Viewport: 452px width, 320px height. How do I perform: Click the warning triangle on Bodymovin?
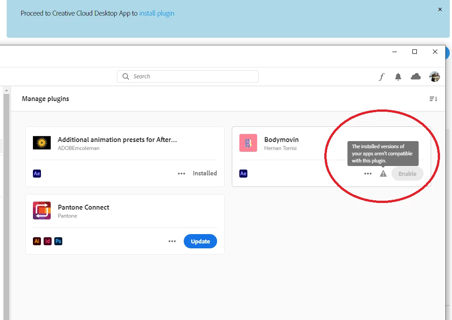(383, 174)
